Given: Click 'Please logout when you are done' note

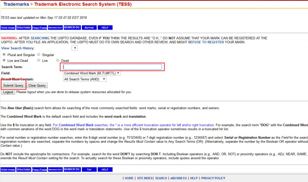Looking at the screenshot, I should pyautogui.click(x=74, y=92).
